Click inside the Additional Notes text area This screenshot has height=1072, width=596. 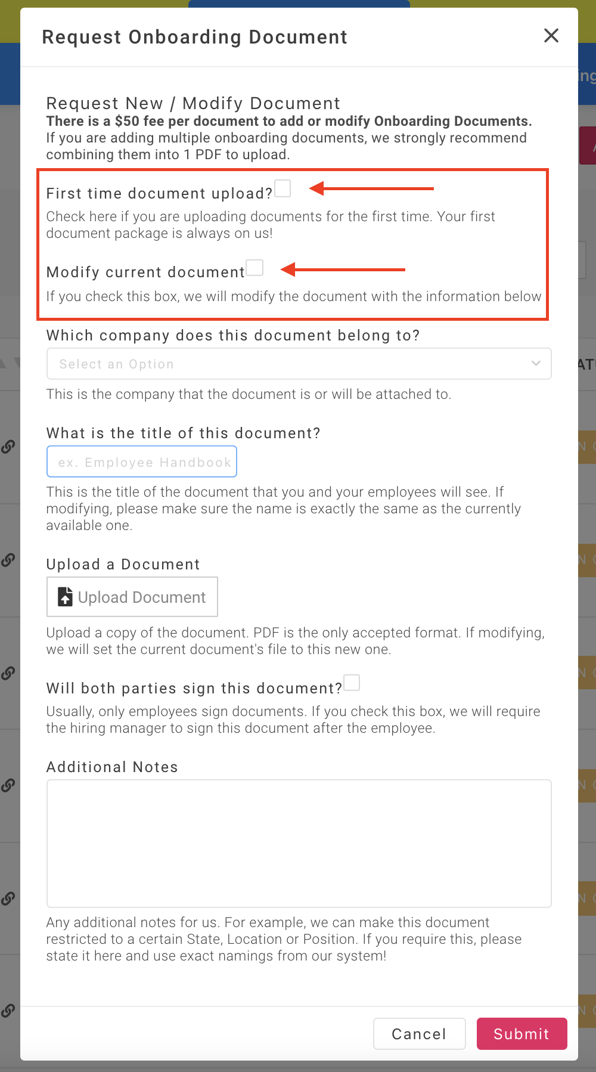click(299, 843)
